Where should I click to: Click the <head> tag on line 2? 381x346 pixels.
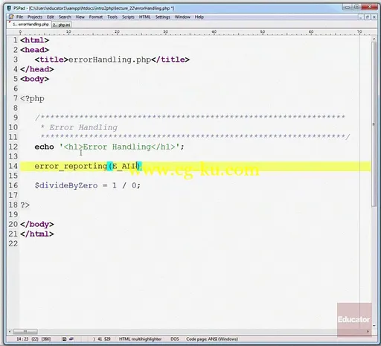[34, 50]
